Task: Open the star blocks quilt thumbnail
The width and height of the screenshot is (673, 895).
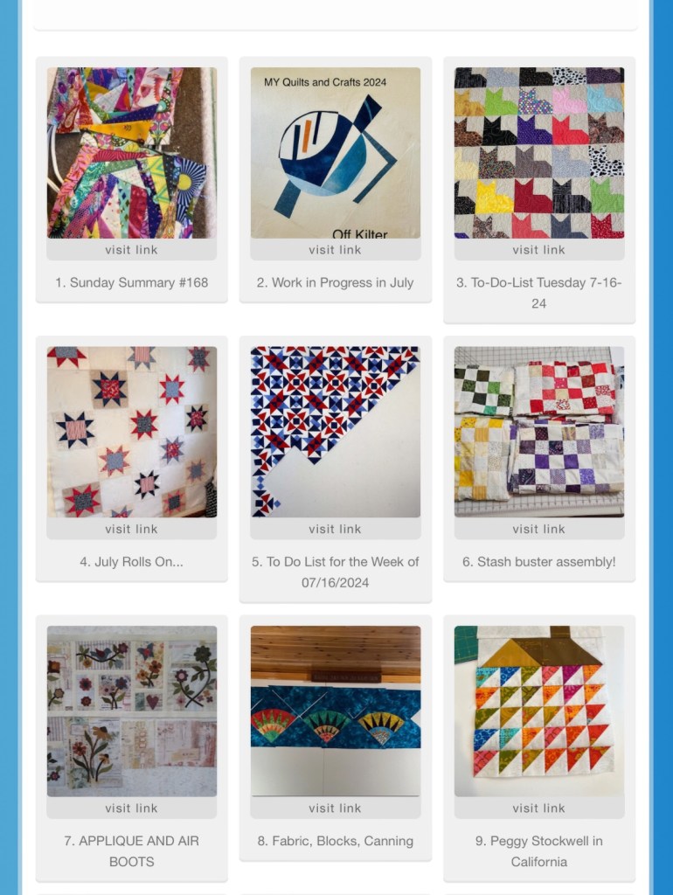Action: (132, 432)
